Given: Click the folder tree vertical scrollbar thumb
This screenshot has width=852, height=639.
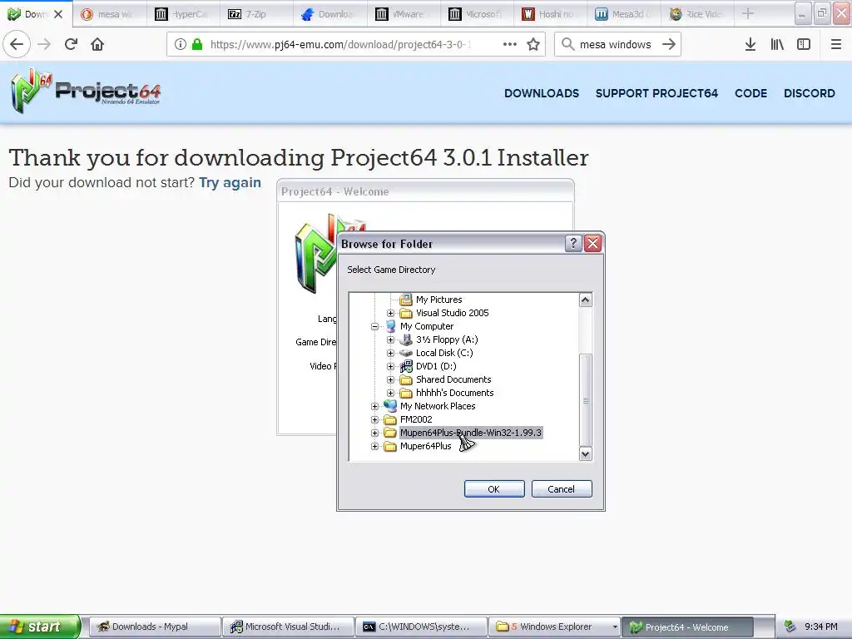Looking at the screenshot, I should [585, 400].
